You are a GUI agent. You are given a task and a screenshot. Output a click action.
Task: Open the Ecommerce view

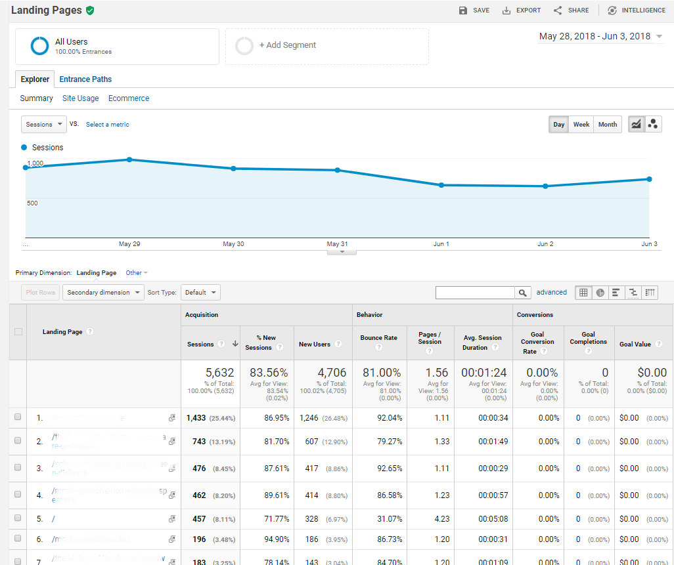[x=128, y=98]
